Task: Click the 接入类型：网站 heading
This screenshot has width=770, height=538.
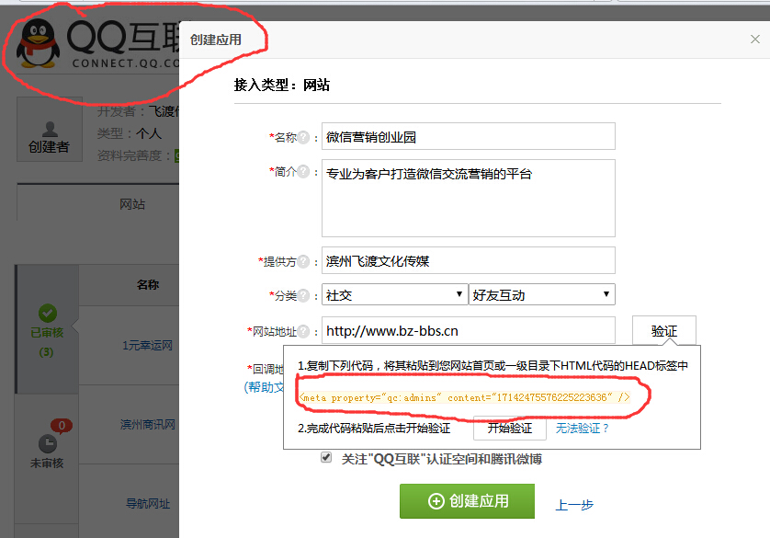Action: tap(281, 85)
